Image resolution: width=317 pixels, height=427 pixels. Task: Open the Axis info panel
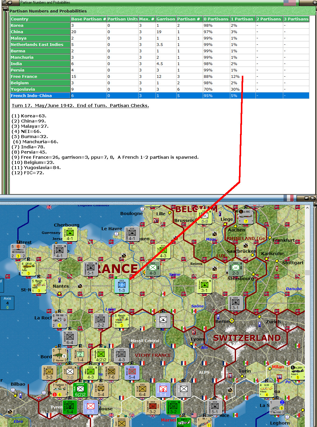click(x=7, y=303)
